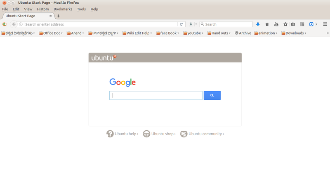Click the YouTube extension toolbar icon
330x172 pixels.
coord(276,24)
